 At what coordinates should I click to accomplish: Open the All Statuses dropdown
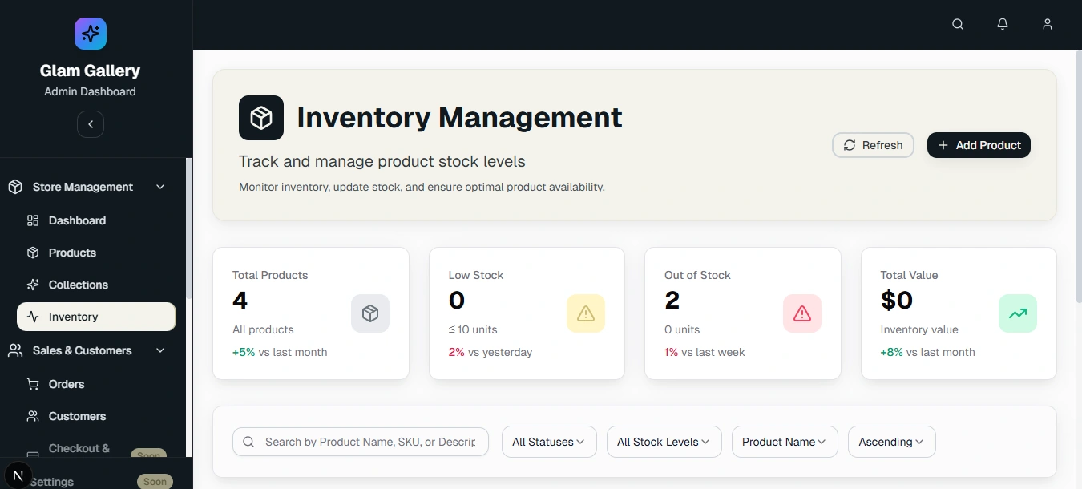pyautogui.click(x=549, y=442)
